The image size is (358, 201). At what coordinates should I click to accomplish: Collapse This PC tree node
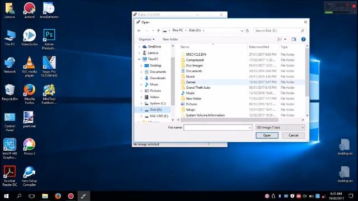(x=139, y=59)
